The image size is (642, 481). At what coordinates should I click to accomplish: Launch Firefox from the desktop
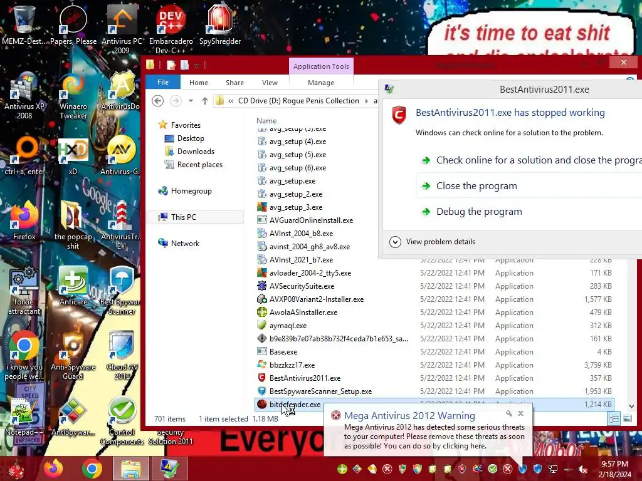[x=24, y=221]
